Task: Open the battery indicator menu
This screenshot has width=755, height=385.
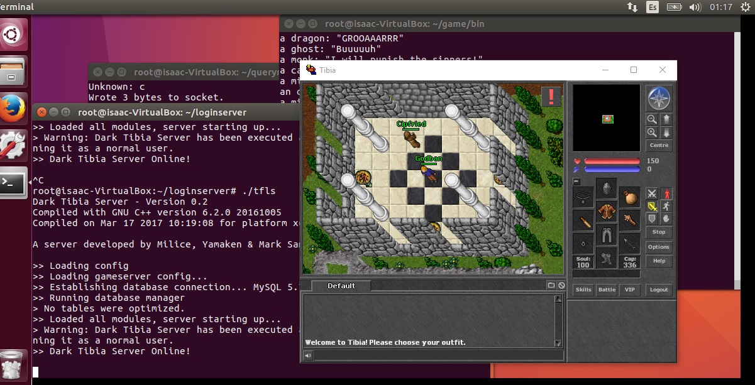Action: [x=674, y=7]
